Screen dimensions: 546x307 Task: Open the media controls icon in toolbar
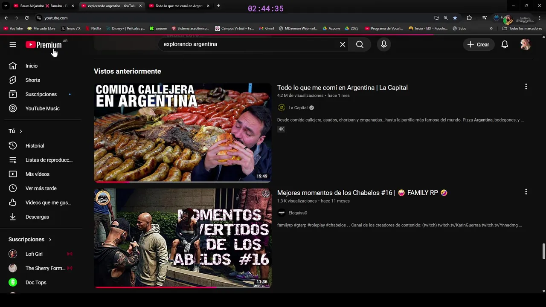click(x=484, y=18)
